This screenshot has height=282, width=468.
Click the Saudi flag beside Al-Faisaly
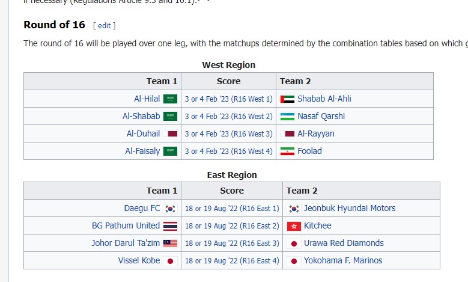pyautogui.click(x=171, y=152)
